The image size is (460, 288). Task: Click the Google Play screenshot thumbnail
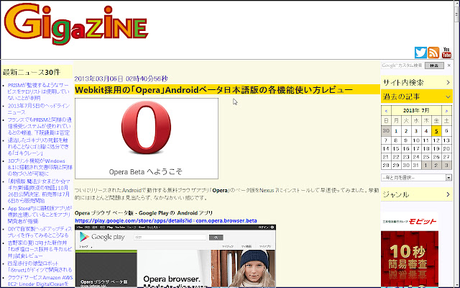[175, 256]
